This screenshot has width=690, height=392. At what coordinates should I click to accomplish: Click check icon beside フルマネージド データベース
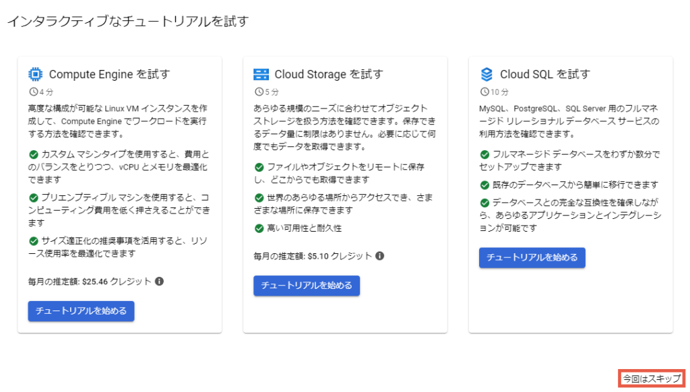(x=484, y=154)
